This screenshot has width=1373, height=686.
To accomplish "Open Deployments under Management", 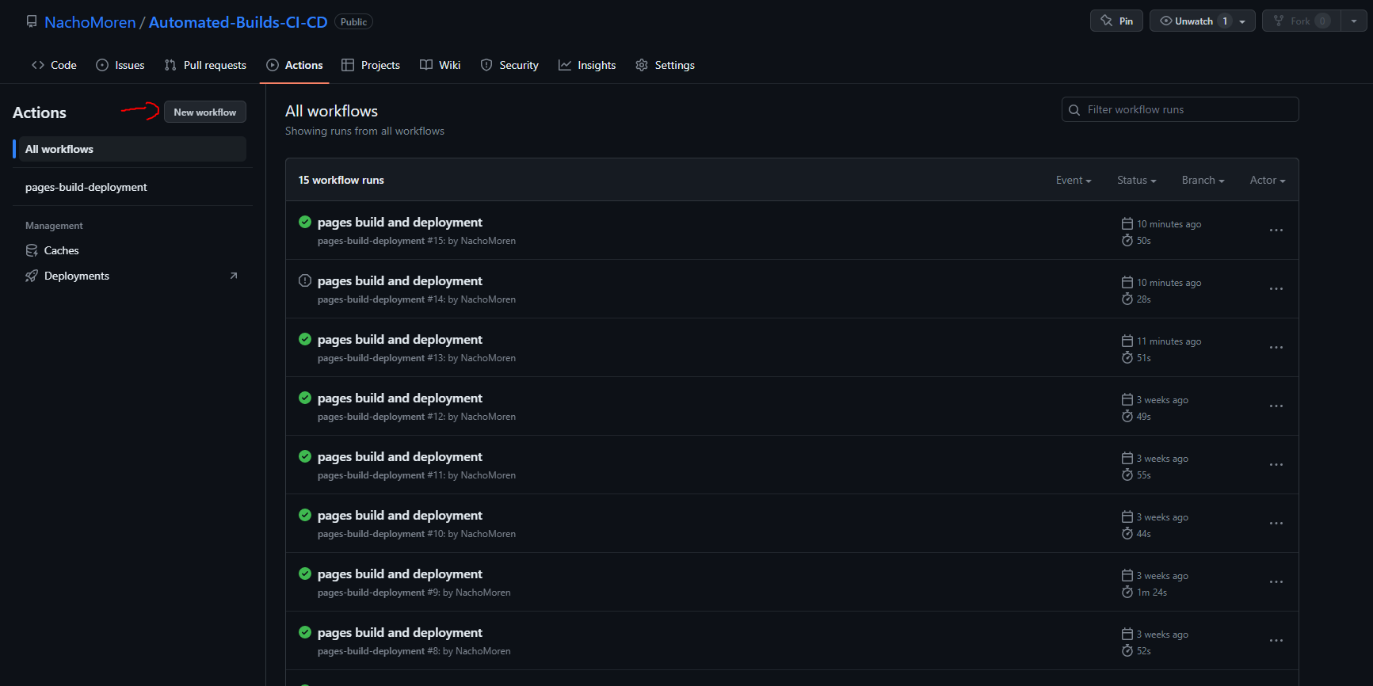I will [77, 276].
